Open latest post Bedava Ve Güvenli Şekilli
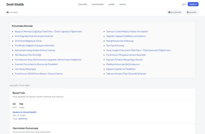Screen dimensions: 205x134 tap(25, 112)
